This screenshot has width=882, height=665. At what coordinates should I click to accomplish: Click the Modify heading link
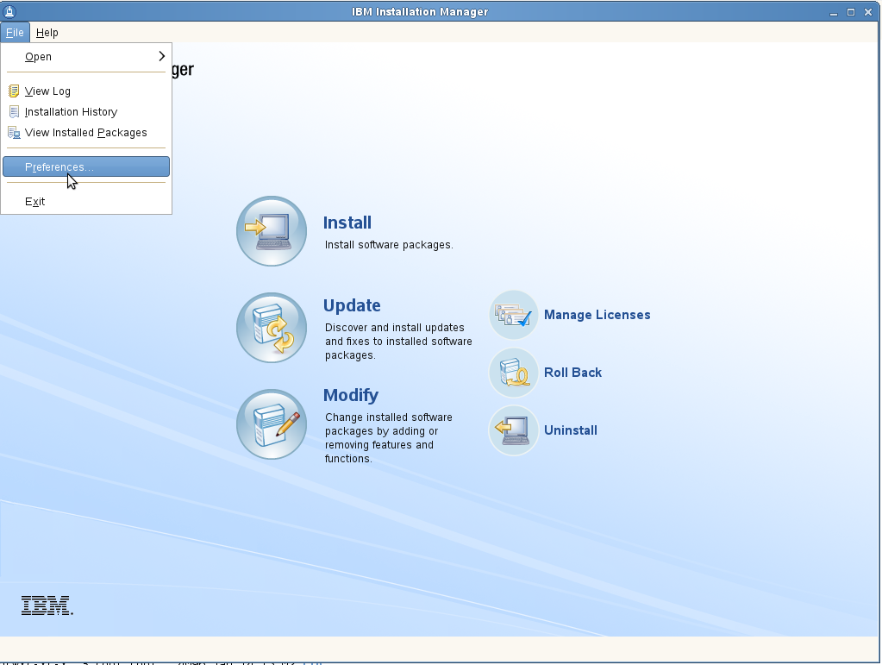click(351, 396)
